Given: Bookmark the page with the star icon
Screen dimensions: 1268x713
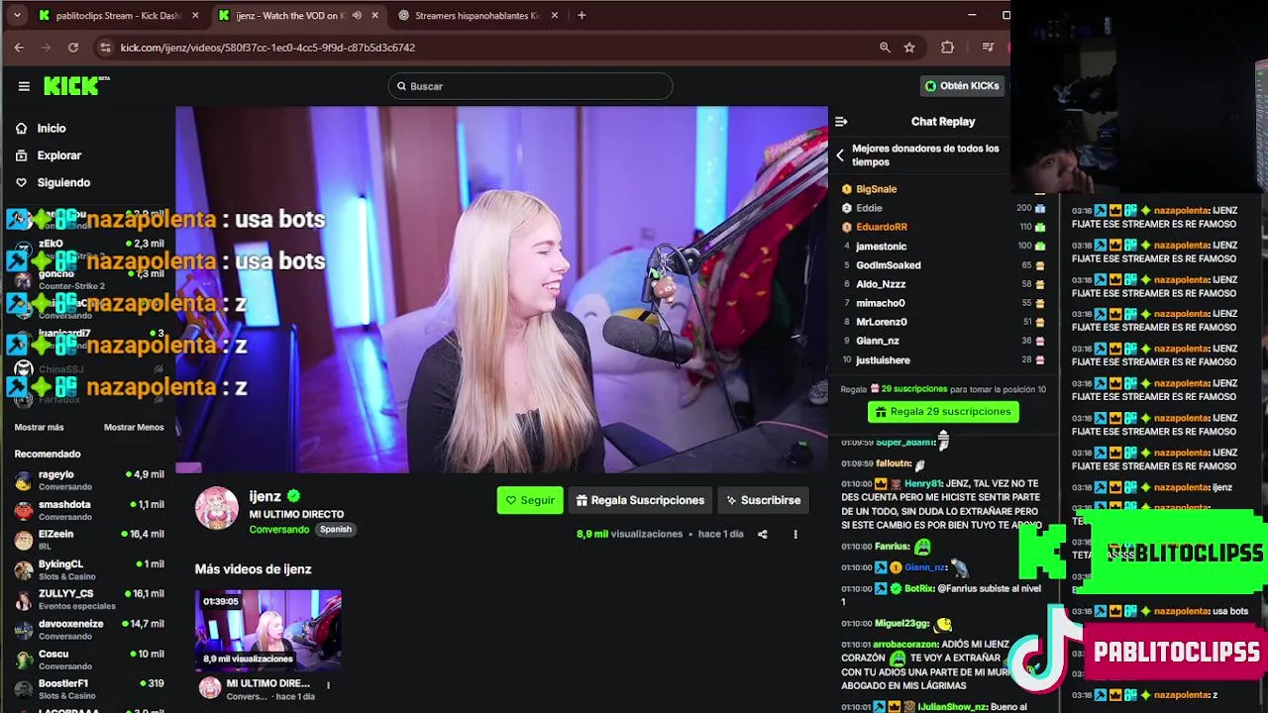Looking at the screenshot, I should (909, 47).
